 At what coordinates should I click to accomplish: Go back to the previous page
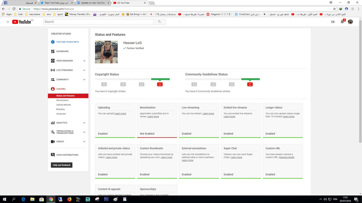3,9
